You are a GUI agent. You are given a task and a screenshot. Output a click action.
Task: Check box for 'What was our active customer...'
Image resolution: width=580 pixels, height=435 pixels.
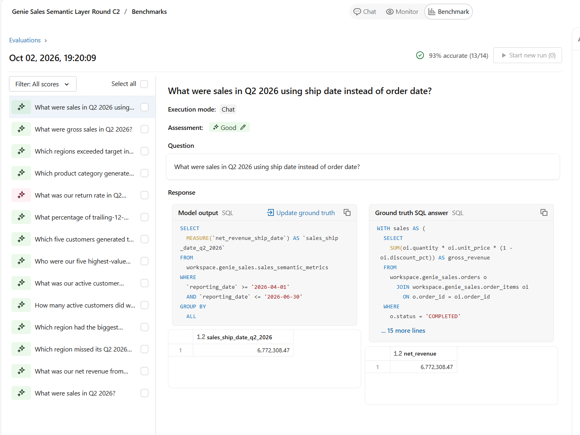coord(144,283)
